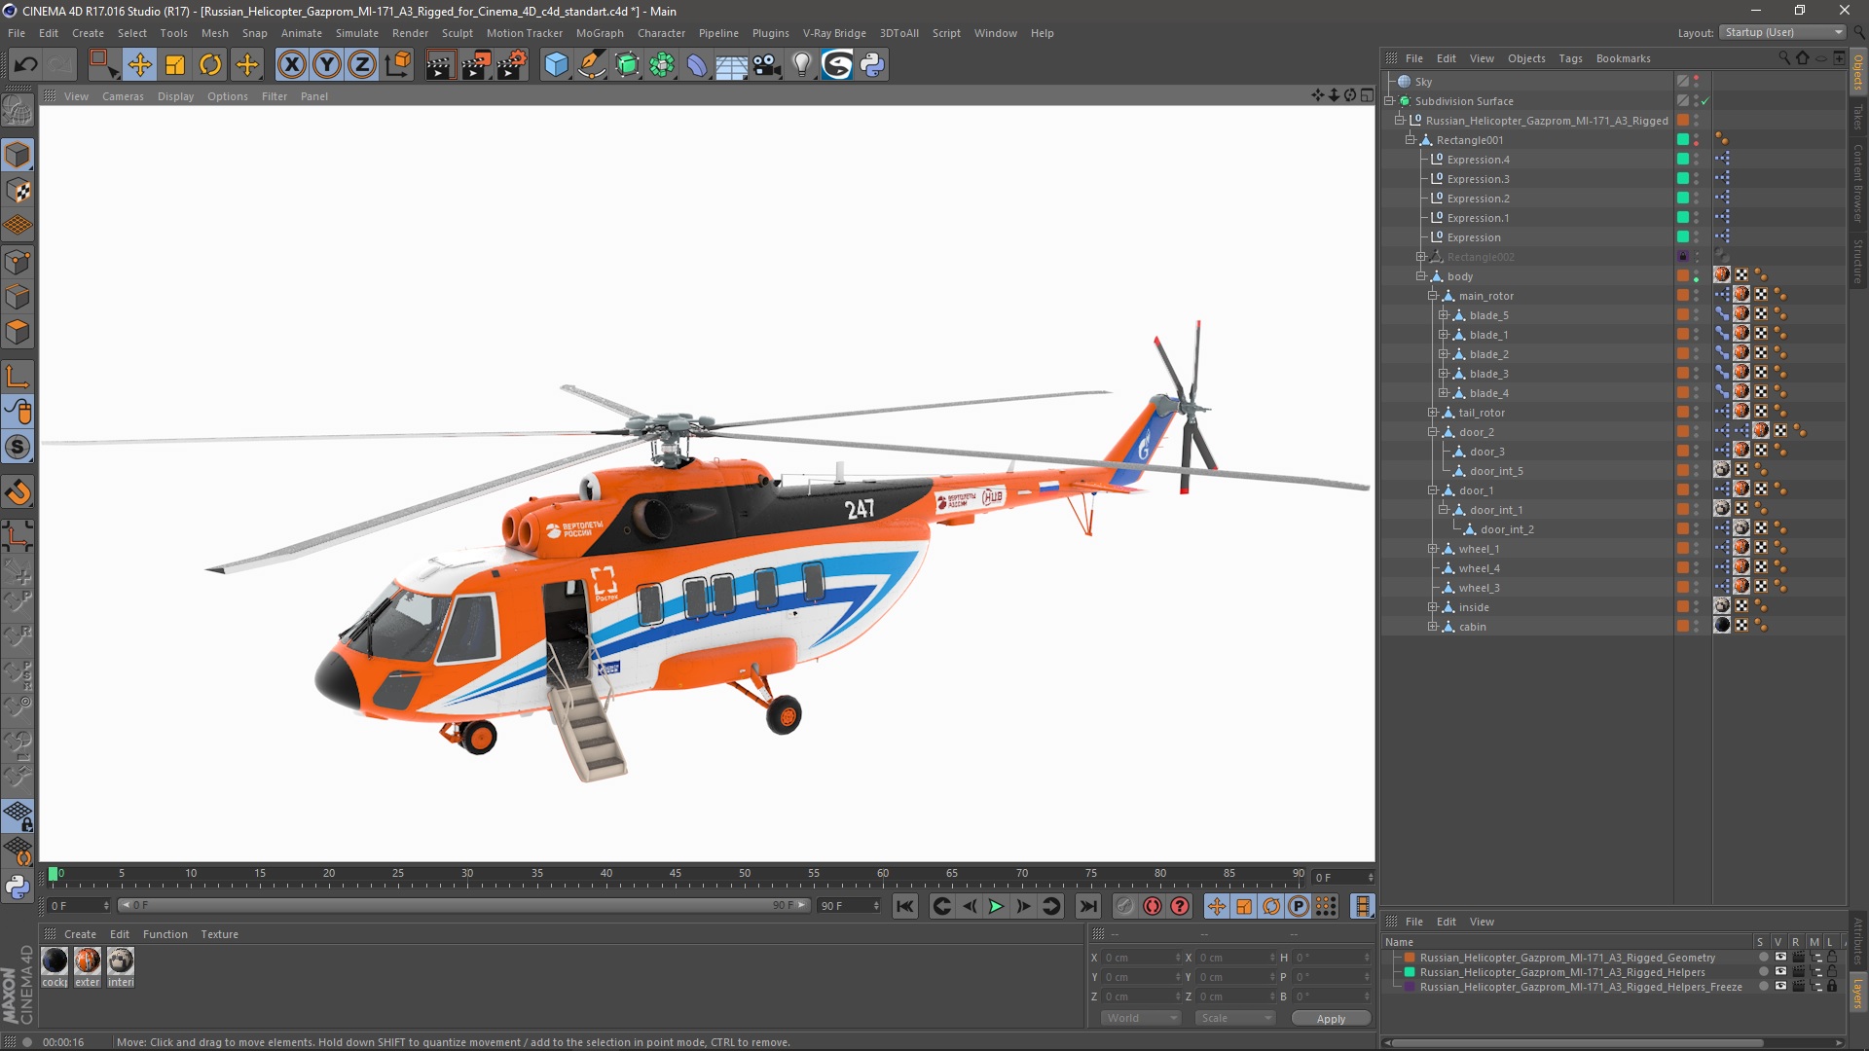Toggle the Play button in timeline
Viewport: 1869px width, 1051px height.
pos(998,906)
